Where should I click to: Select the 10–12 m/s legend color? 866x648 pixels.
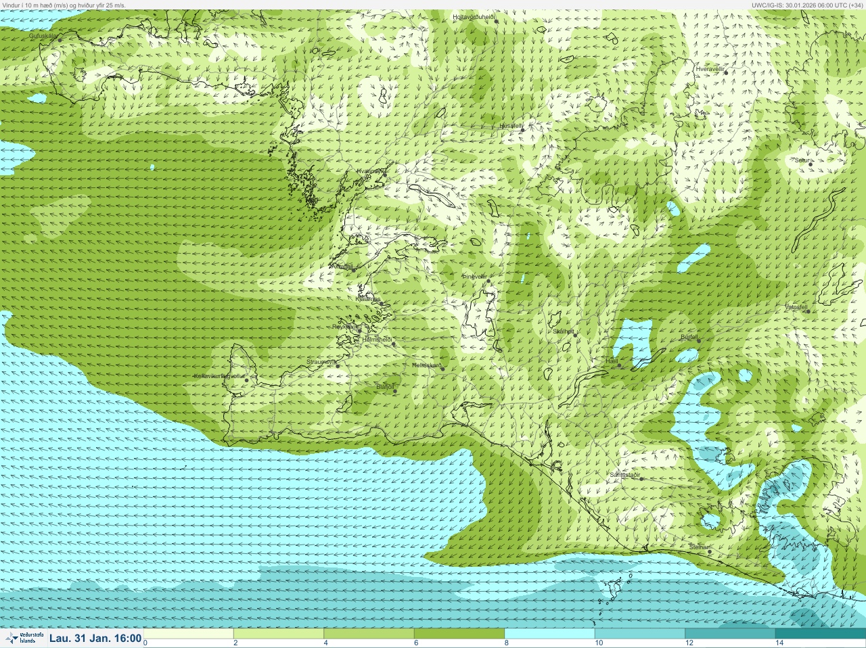point(640,634)
